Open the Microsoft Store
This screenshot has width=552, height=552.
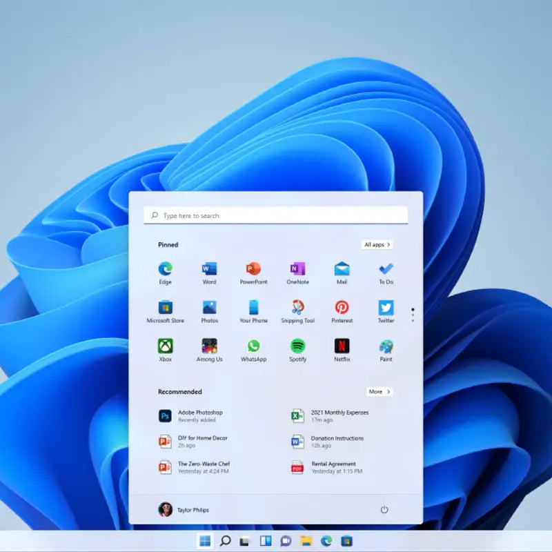pos(165,308)
